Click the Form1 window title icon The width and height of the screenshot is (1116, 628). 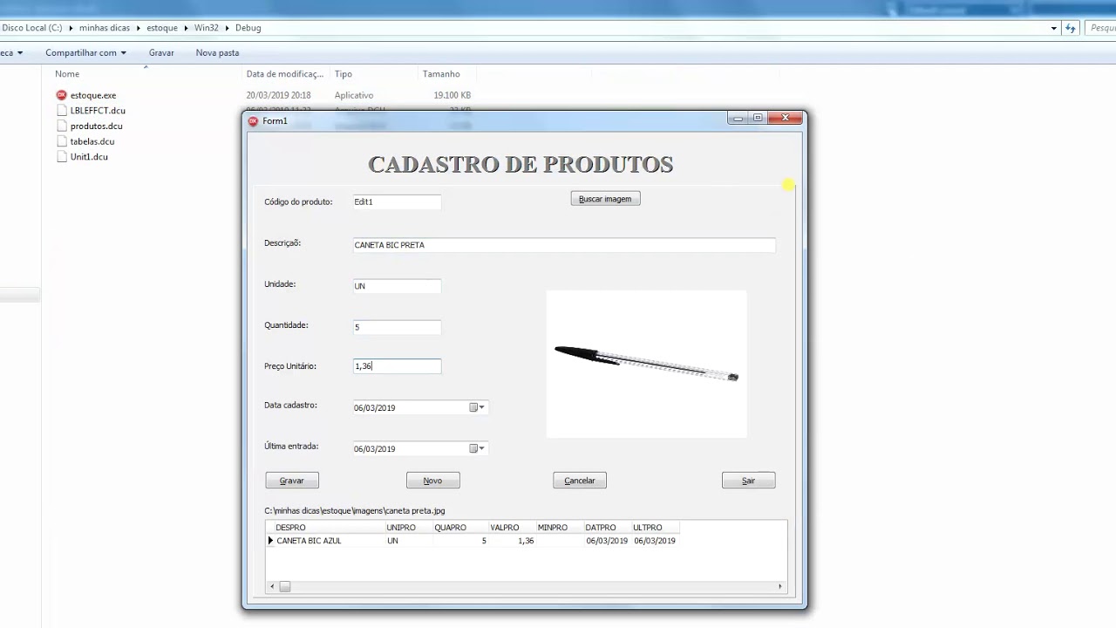253,121
